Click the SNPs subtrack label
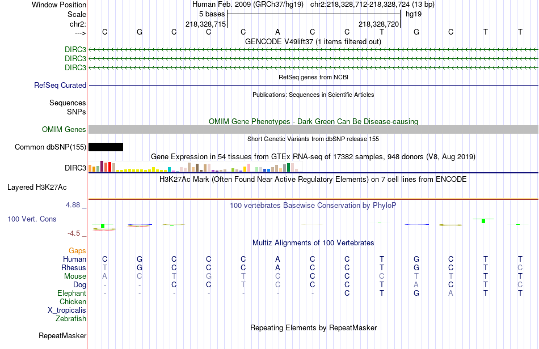The height and width of the screenshot is (349, 539). tap(77, 112)
